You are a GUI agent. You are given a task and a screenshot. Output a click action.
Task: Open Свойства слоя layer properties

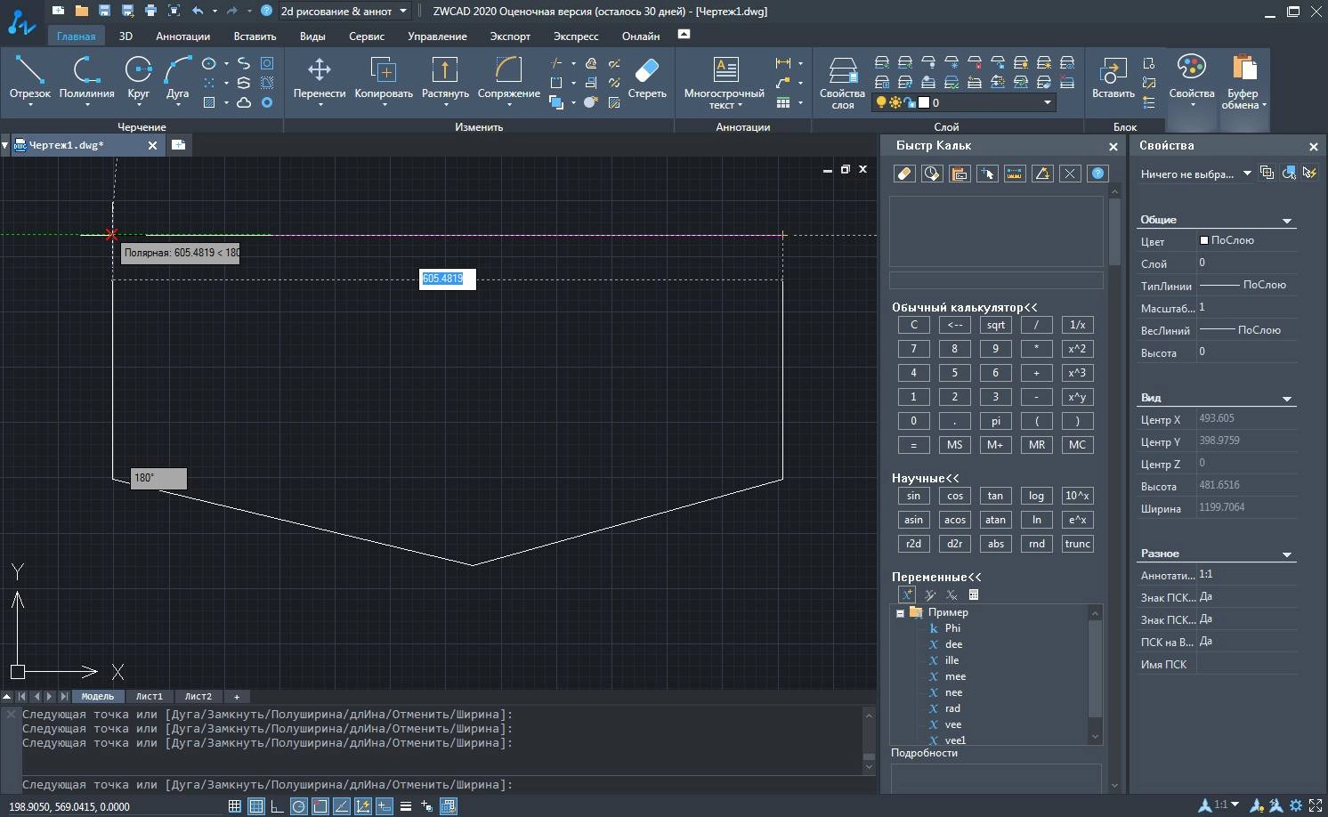[842, 82]
